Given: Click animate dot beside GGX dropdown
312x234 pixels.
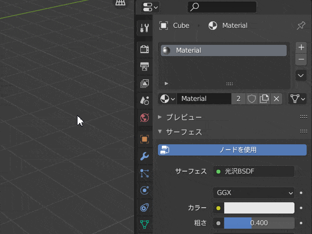Looking at the screenshot, I should pos(301,193).
